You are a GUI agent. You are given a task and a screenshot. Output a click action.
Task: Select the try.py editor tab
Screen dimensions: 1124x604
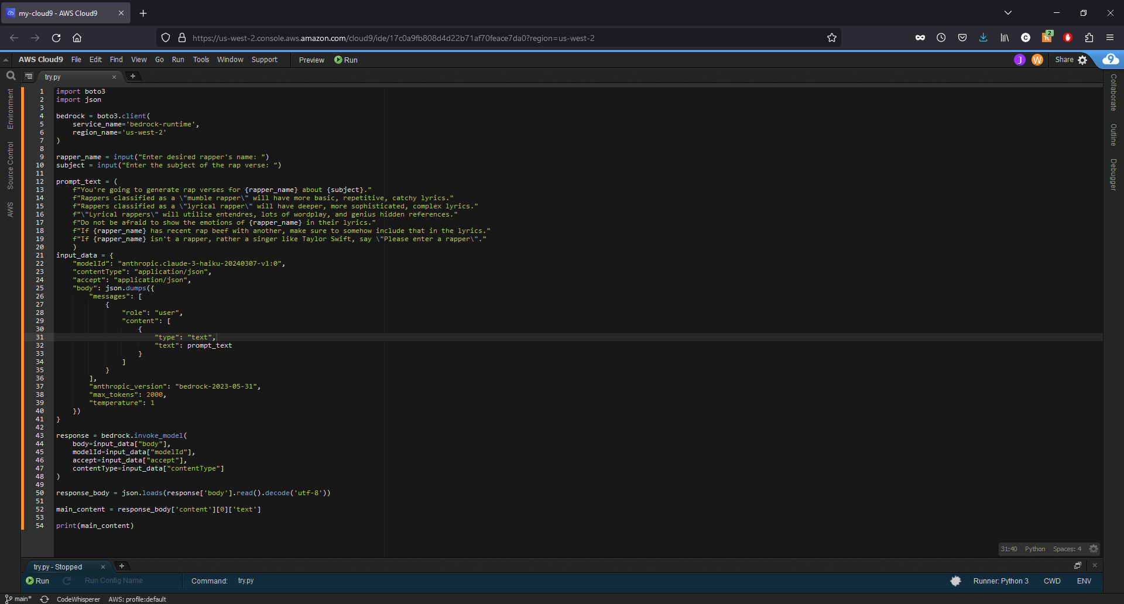[53, 77]
